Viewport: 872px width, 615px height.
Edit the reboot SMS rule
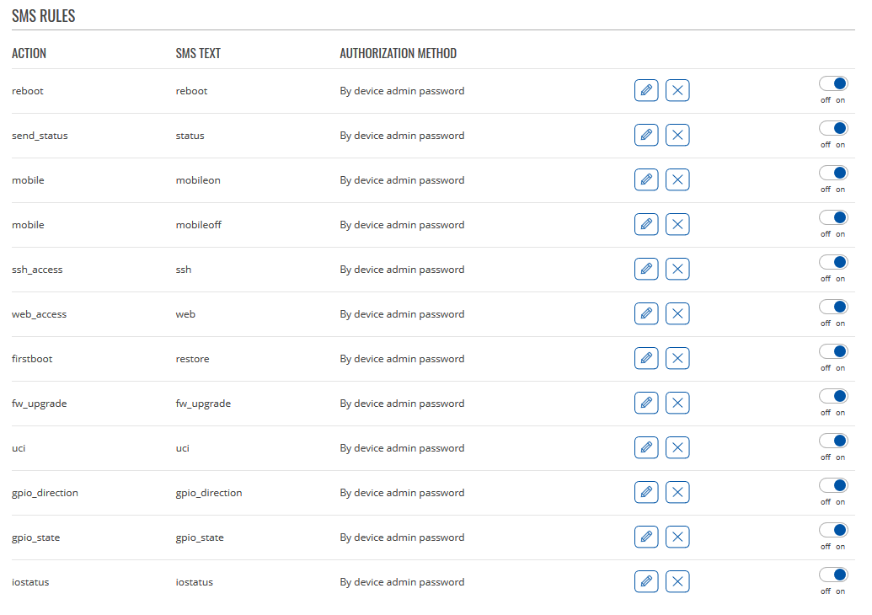pyautogui.click(x=646, y=90)
